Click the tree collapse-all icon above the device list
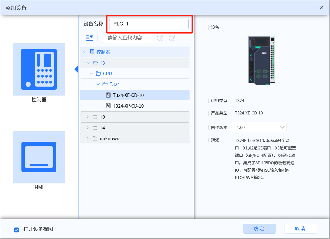 (89, 38)
